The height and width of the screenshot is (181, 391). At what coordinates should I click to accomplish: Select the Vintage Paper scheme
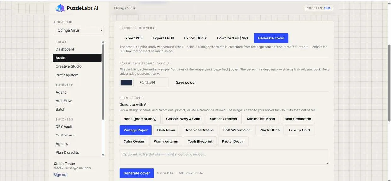[136, 130]
